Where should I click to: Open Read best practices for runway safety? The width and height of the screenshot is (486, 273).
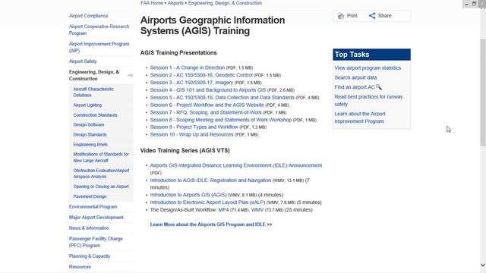(368, 101)
